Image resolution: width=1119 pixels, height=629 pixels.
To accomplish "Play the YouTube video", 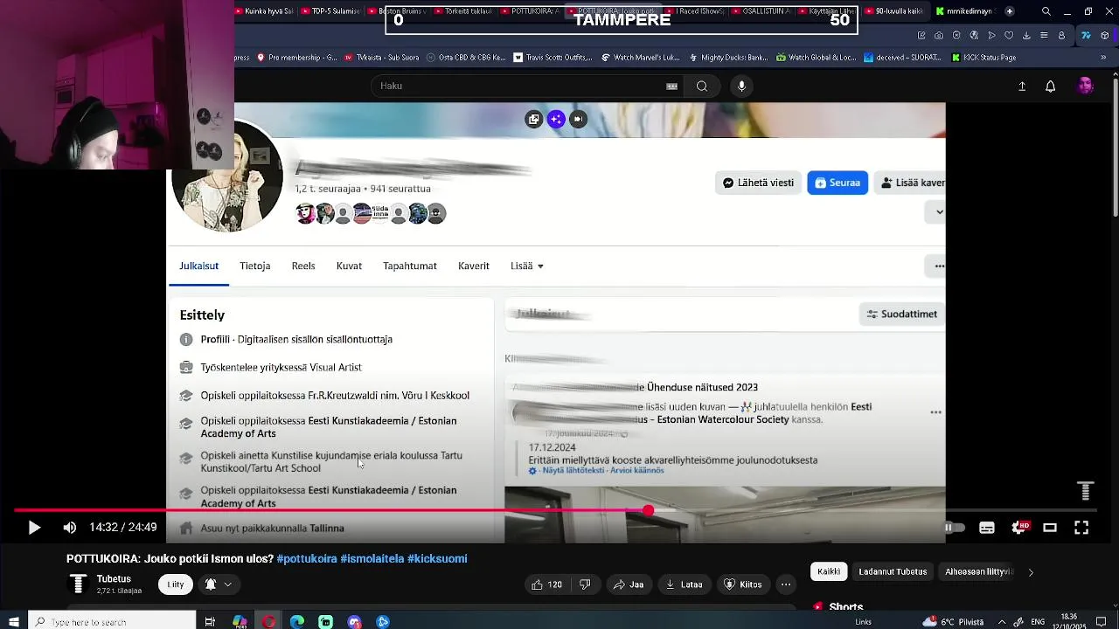I will [x=34, y=528].
